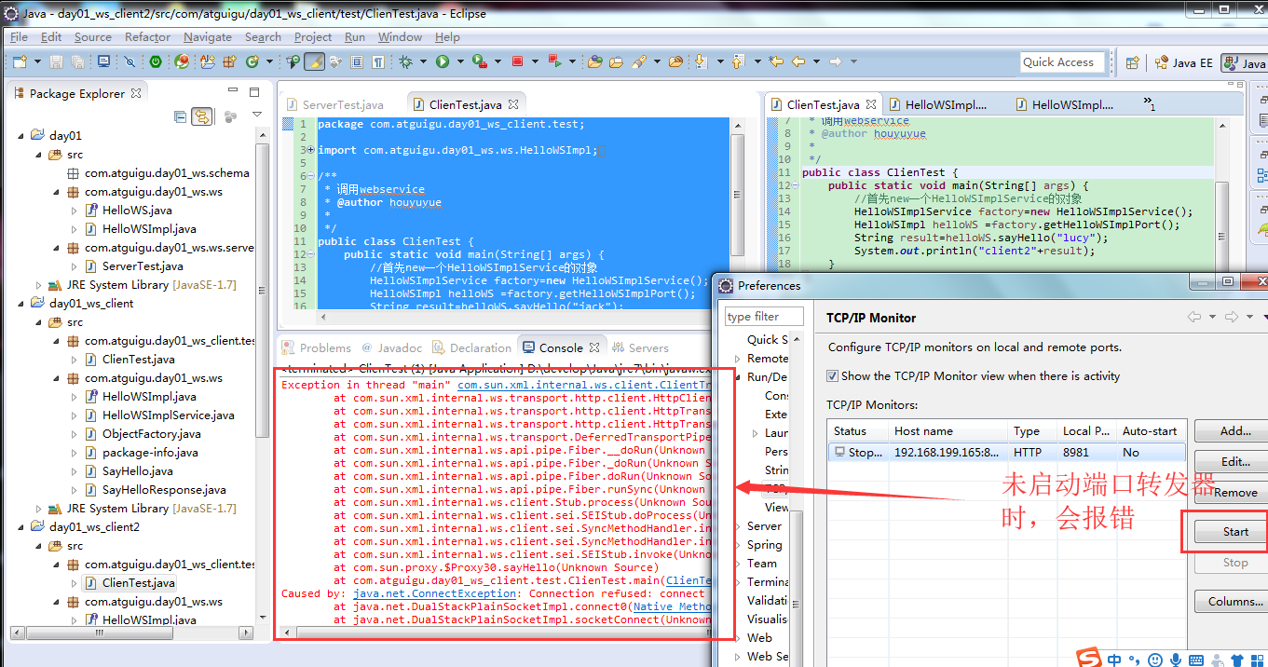Click Preferences back arrow next to TCP/IP Monitor
Viewport: 1268px width, 667px height.
pos(1194,317)
